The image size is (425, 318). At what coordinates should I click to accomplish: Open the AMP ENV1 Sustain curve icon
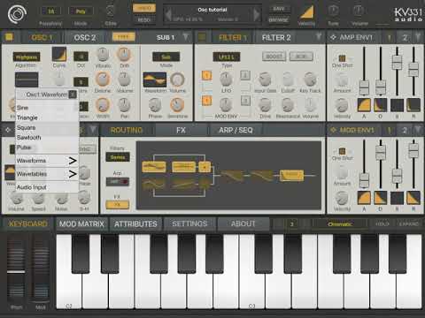(x=397, y=105)
